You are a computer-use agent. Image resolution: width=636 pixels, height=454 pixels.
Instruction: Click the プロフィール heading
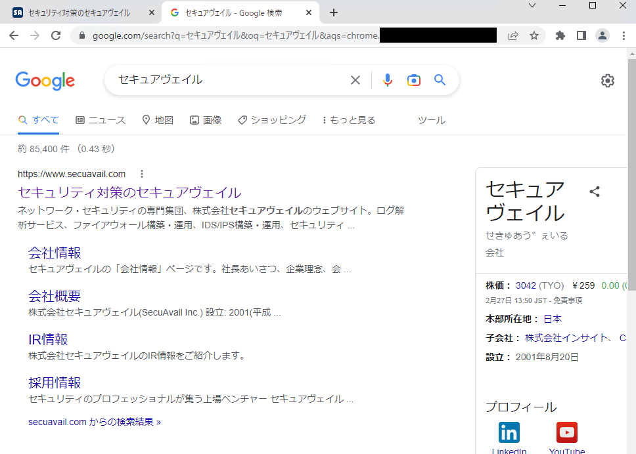click(x=521, y=407)
